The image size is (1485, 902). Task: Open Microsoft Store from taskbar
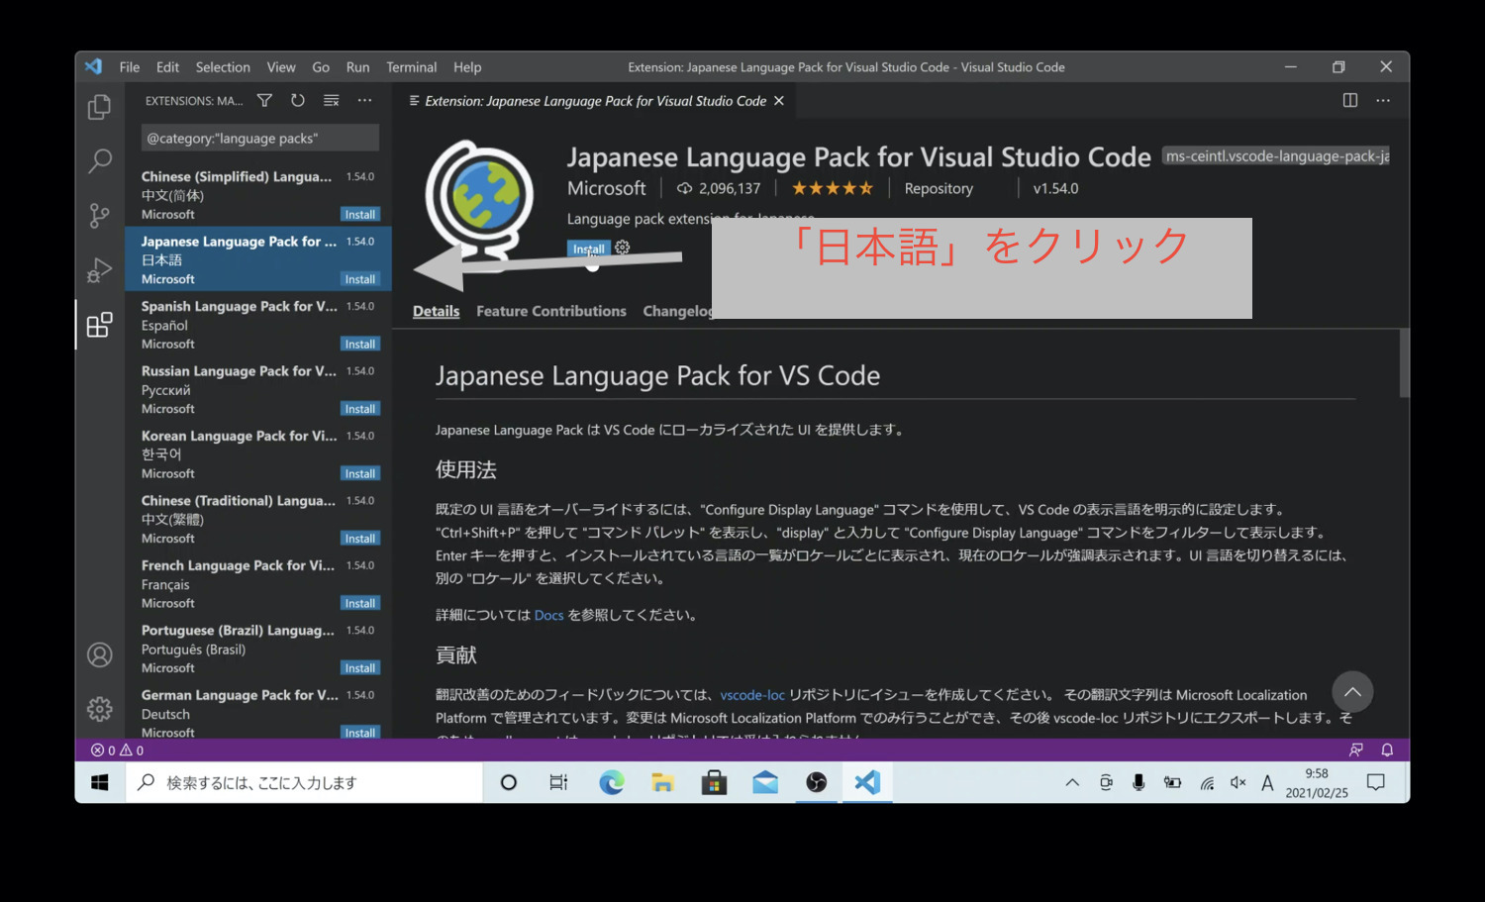[714, 782]
